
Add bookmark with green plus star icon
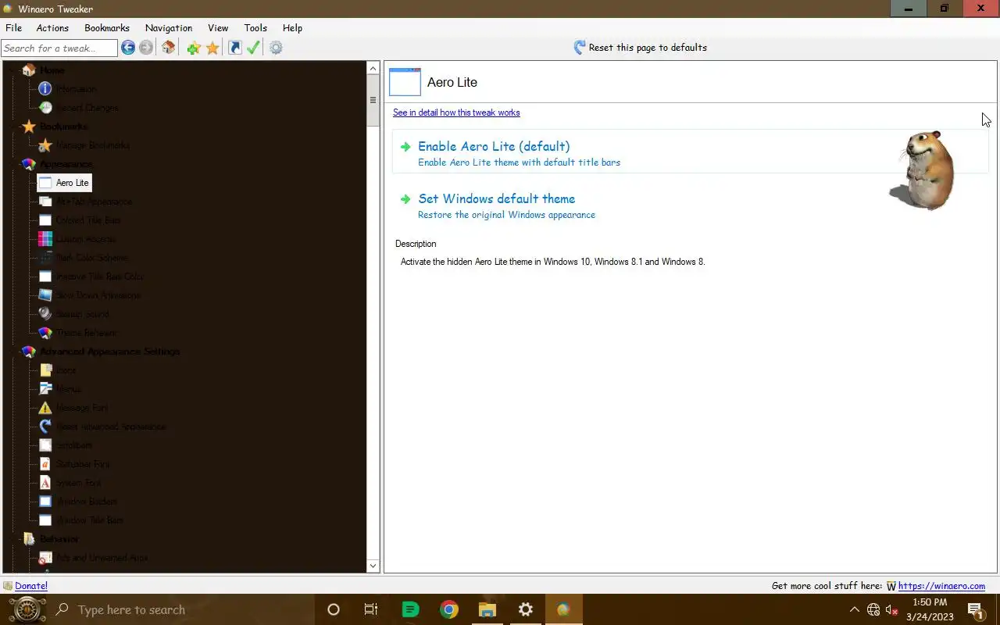(194, 48)
